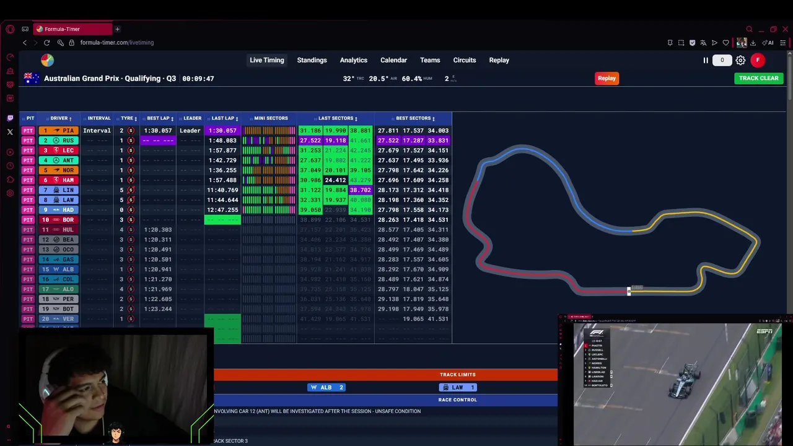
Task: Click the circuit track map
Action: 611,221
